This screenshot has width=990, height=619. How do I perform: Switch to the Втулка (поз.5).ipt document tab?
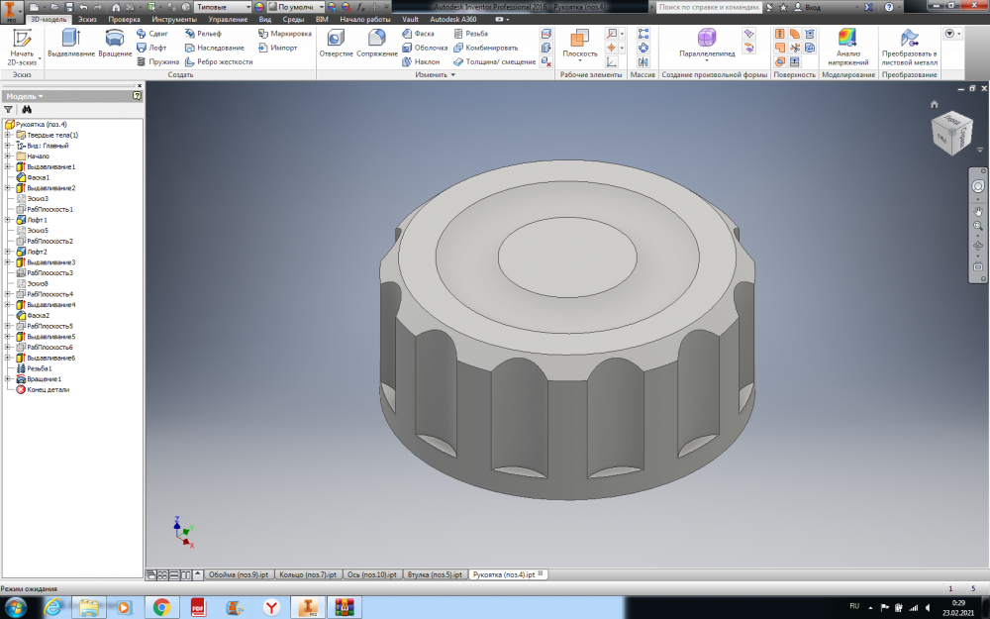[x=434, y=574]
